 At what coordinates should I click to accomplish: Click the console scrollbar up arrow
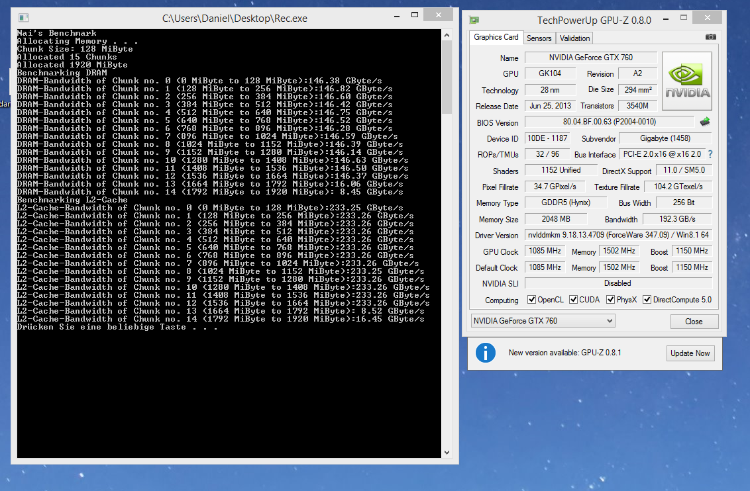[447, 35]
